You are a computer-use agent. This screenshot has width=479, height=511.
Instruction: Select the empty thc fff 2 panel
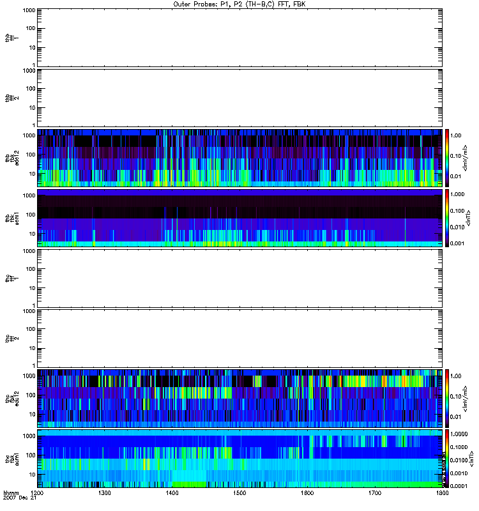point(240,339)
